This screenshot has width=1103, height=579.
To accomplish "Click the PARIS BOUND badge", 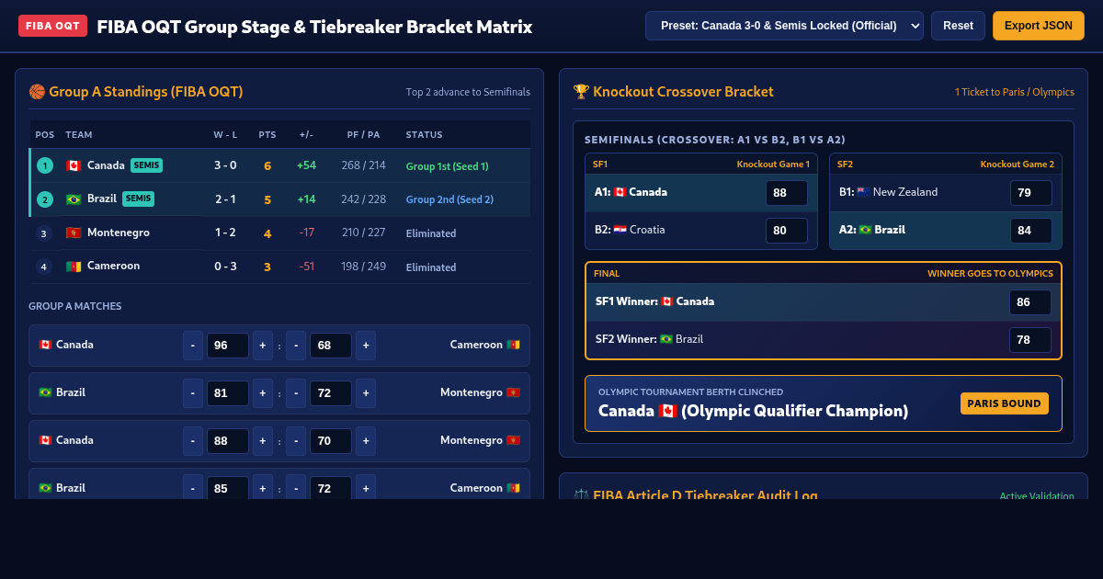I will click(x=1005, y=403).
